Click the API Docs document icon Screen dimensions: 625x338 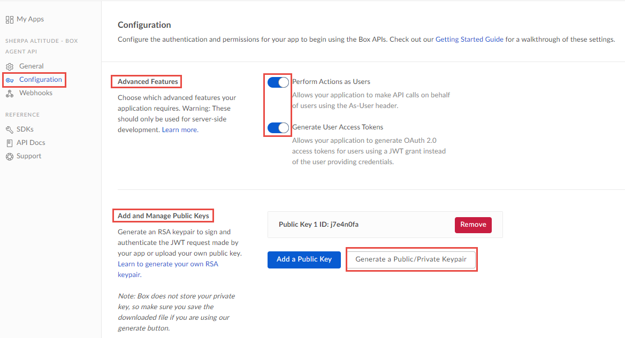pos(10,143)
